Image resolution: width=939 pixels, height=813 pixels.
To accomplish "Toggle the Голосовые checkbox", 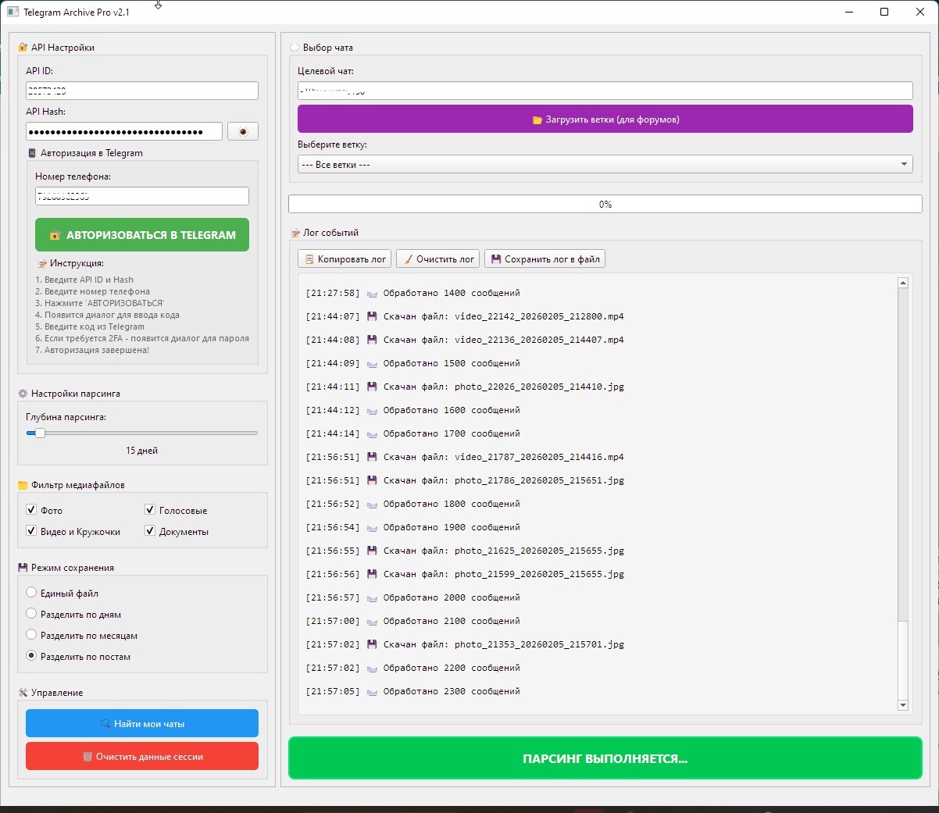I will coord(150,510).
